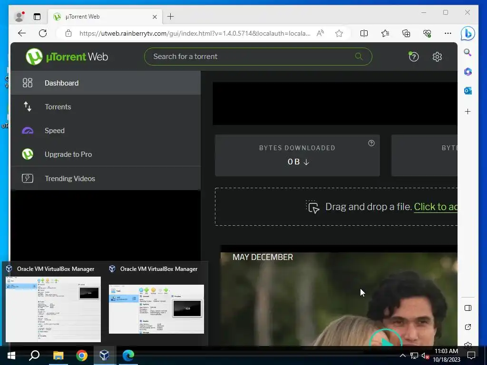Open Edge Collections icon
This screenshot has height=365, width=487.
coord(406,33)
